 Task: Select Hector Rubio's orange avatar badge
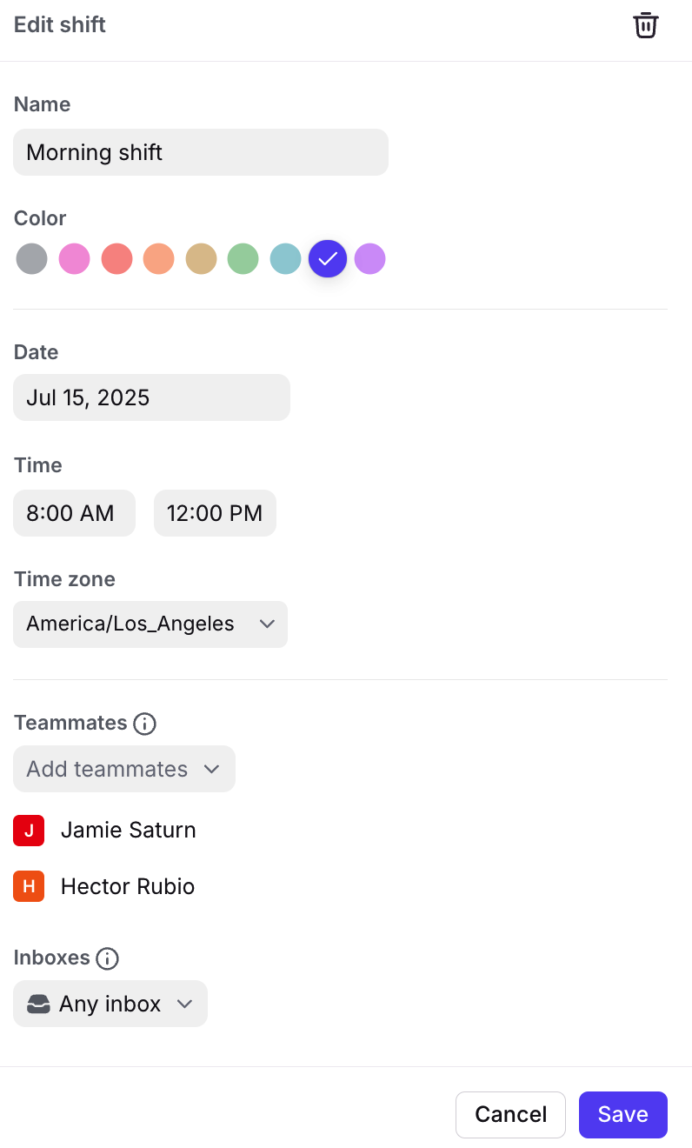tap(29, 887)
